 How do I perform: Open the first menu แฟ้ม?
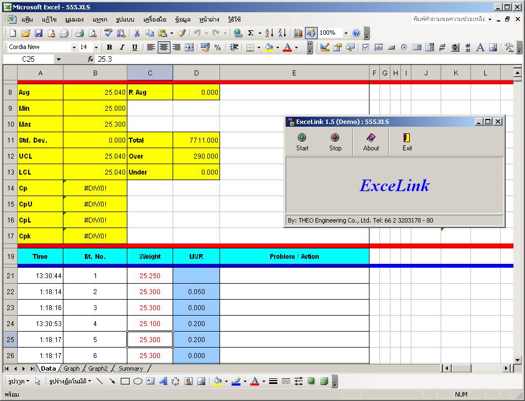coord(27,19)
